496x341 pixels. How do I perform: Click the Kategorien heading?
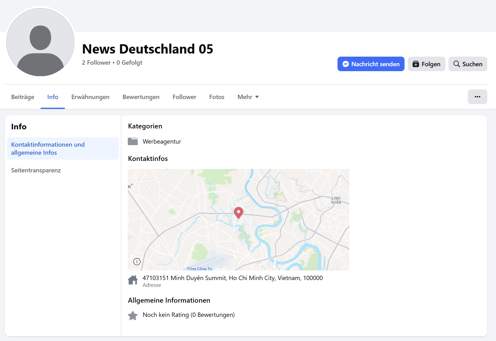point(145,126)
